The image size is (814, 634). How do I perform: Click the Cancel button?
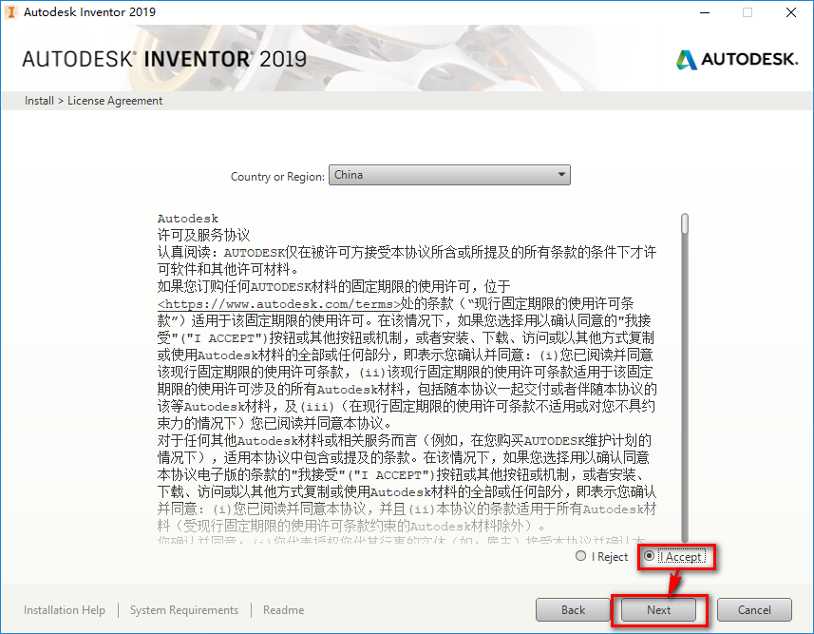[754, 609]
